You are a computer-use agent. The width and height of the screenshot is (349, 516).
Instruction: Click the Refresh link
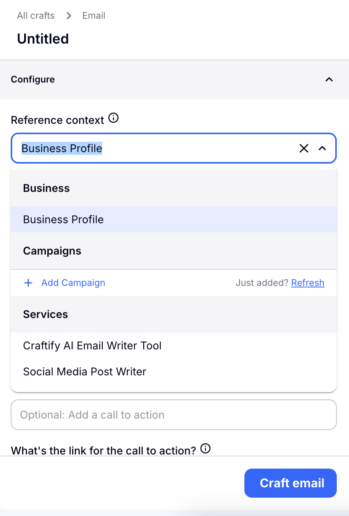[307, 283]
